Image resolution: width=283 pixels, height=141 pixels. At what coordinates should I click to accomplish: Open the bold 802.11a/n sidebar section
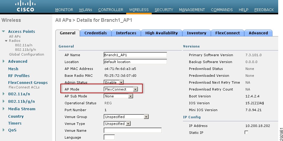19,94
